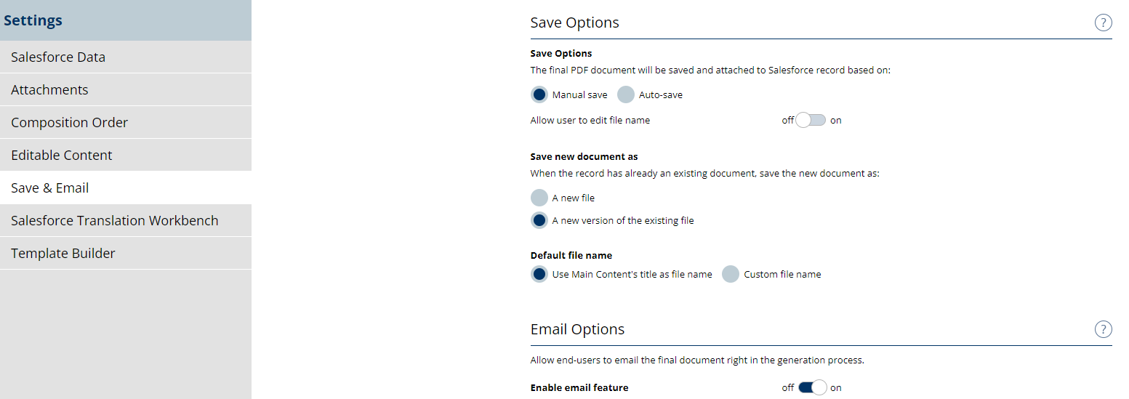The height and width of the screenshot is (399, 1129).
Task: Choose 'A new version of the existing file'
Action: 539,220
